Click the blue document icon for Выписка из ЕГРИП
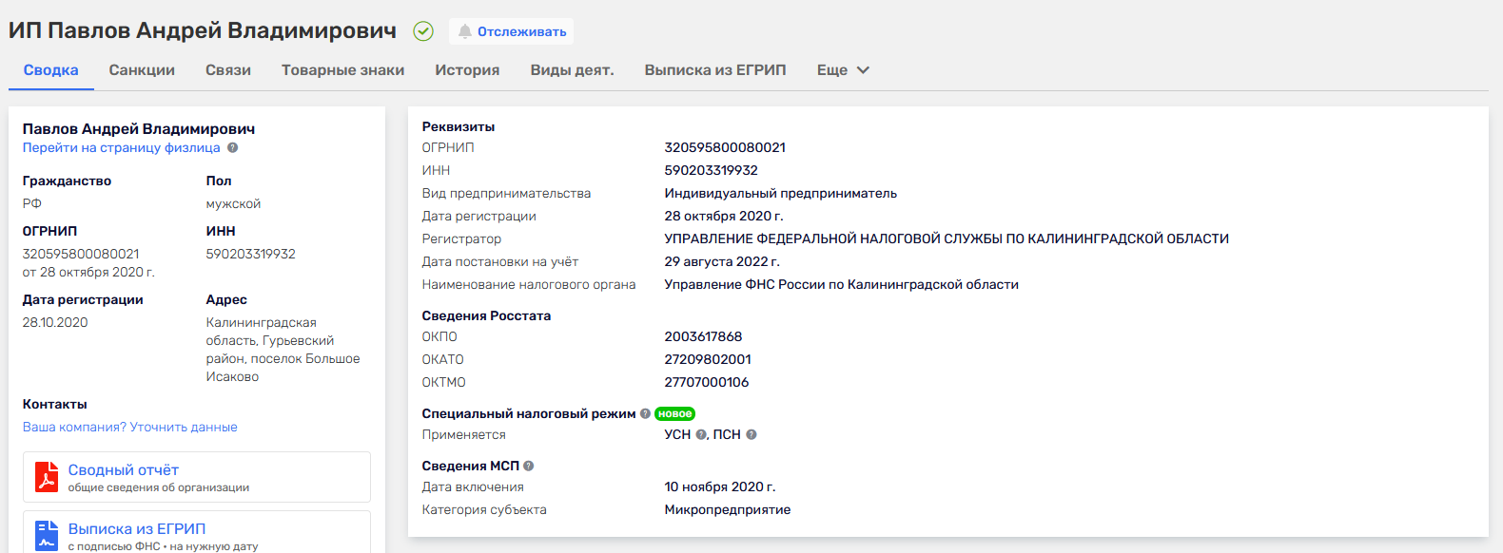The width and height of the screenshot is (1503, 553). click(x=47, y=535)
